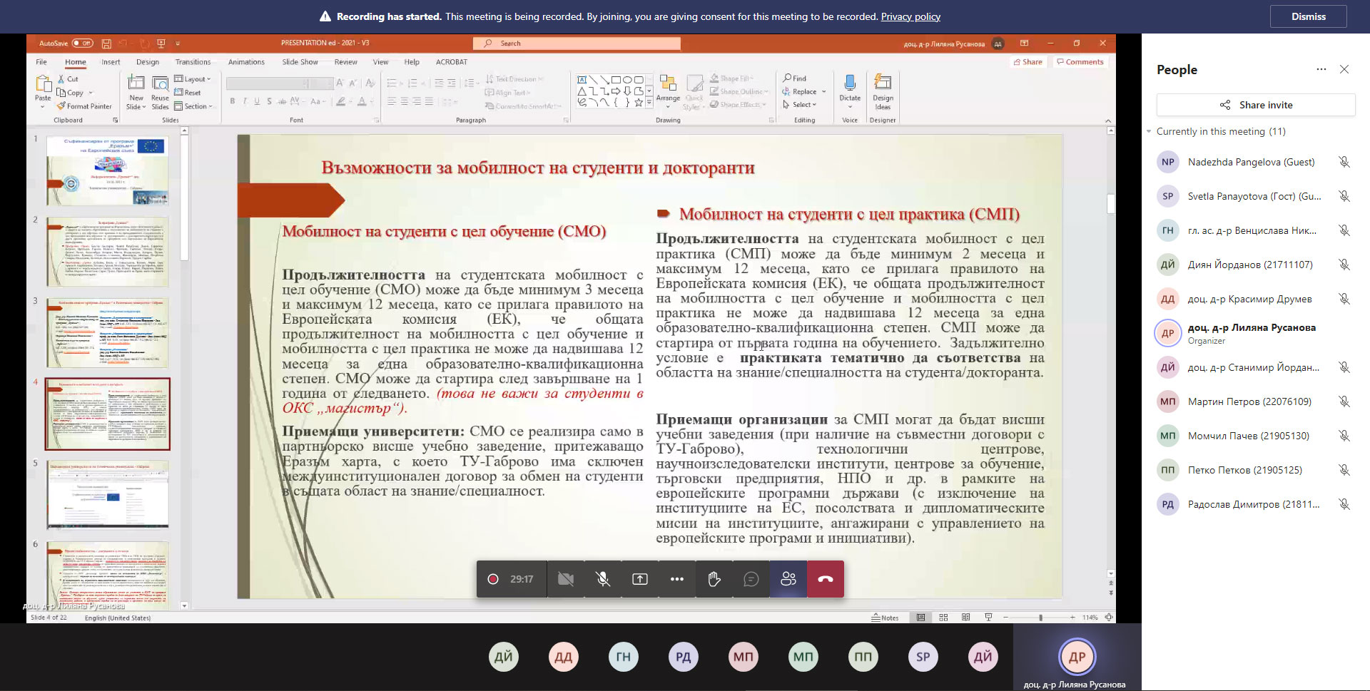Open the Layout dropdown in Slides group

coord(193,79)
